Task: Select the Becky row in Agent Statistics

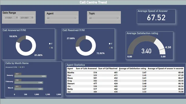Action: pos(125,89)
